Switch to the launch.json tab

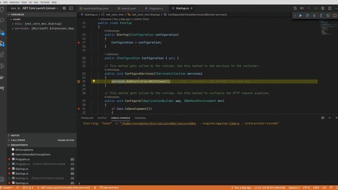coord(127,8)
